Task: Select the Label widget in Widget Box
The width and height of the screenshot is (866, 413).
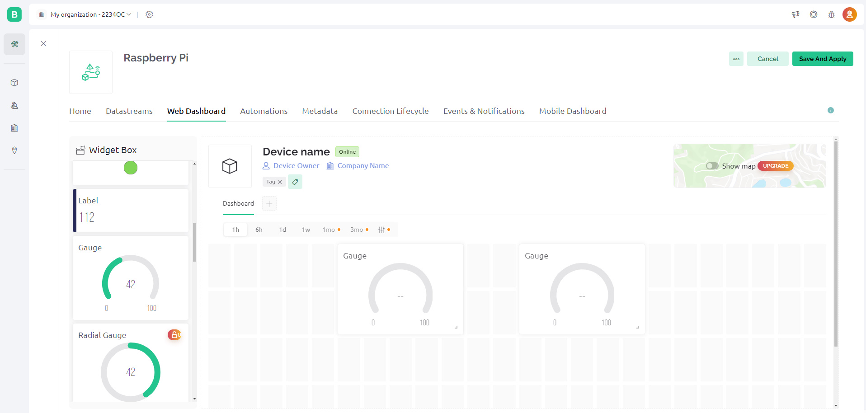Action: tap(131, 211)
